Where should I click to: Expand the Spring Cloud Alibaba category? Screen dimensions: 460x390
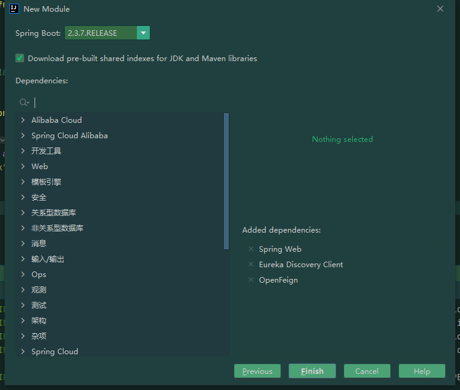(23, 135)
